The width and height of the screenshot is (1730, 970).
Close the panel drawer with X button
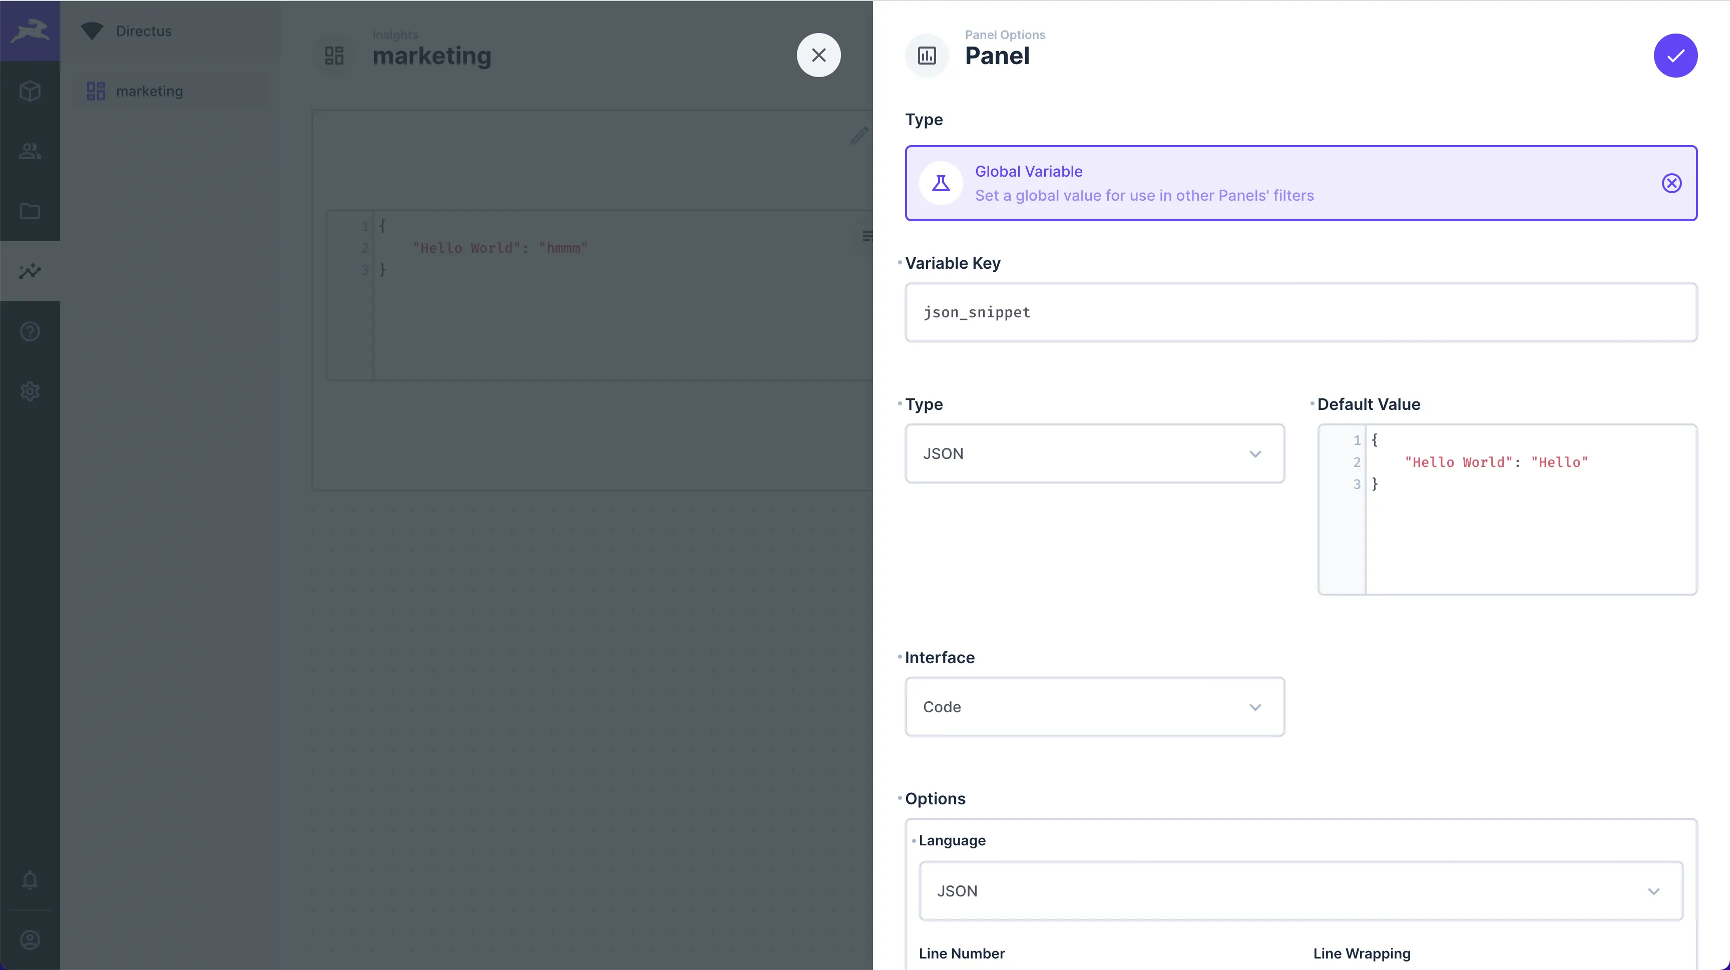tap(818, 56)
